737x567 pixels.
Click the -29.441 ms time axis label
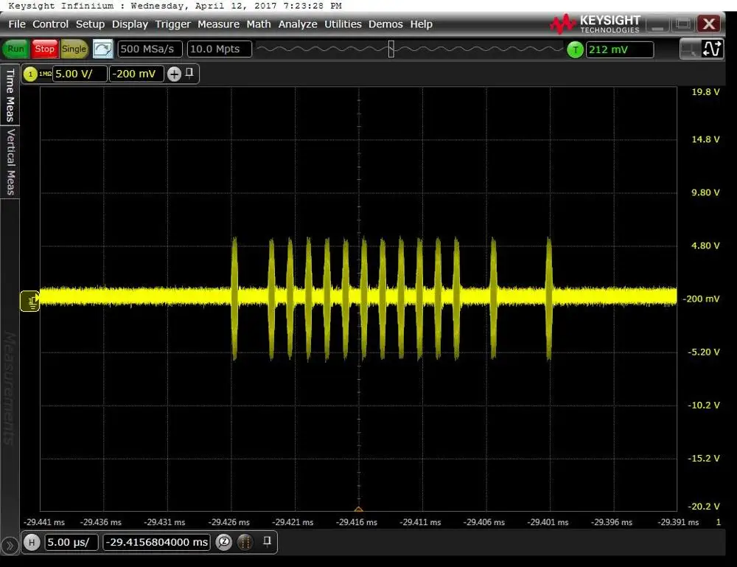pyautogui.click(x=44, y=522)
